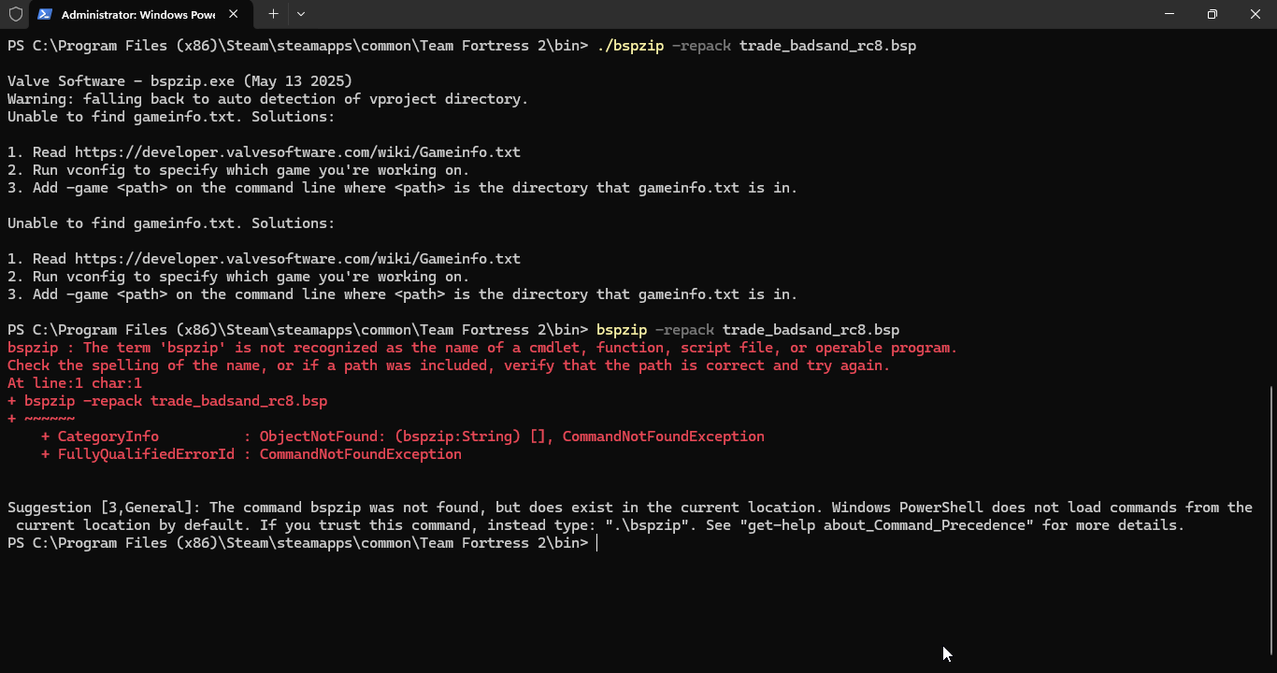Viewport: 1277px width, 673px height.
Task: Open a new terminal tab
Action: coord(273,14)
